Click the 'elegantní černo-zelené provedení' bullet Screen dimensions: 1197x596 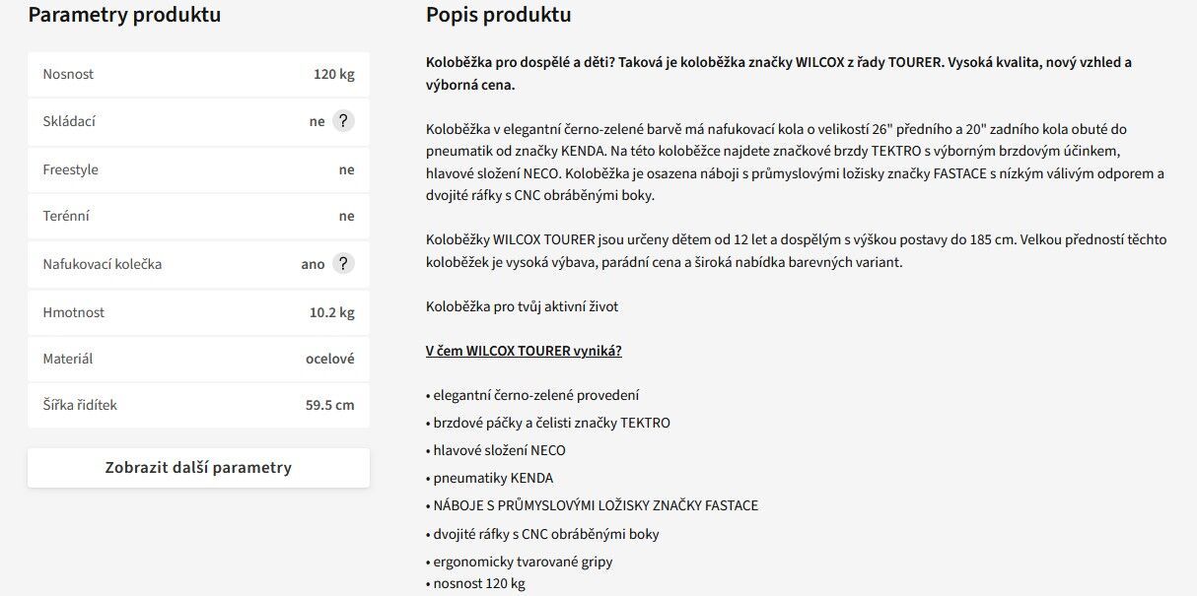535,395
